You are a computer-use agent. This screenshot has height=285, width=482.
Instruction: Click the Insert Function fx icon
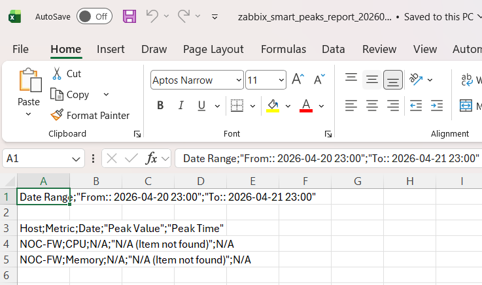coord(151,158)
